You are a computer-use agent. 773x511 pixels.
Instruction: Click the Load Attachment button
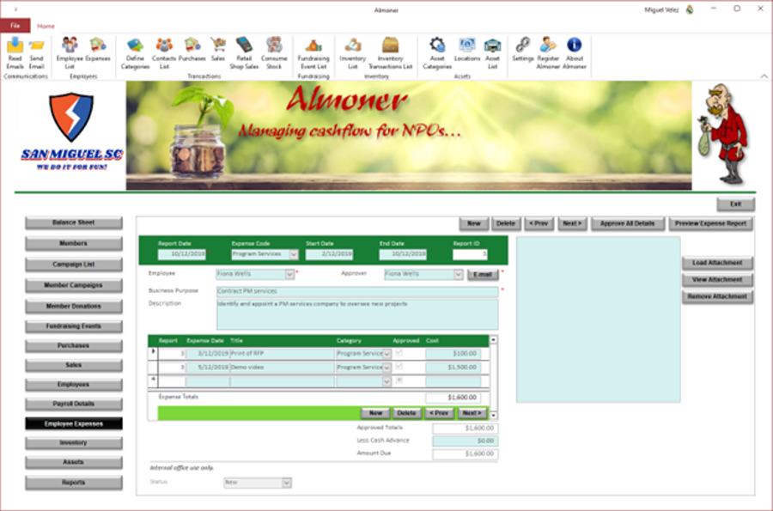click(x=717, y=263)
